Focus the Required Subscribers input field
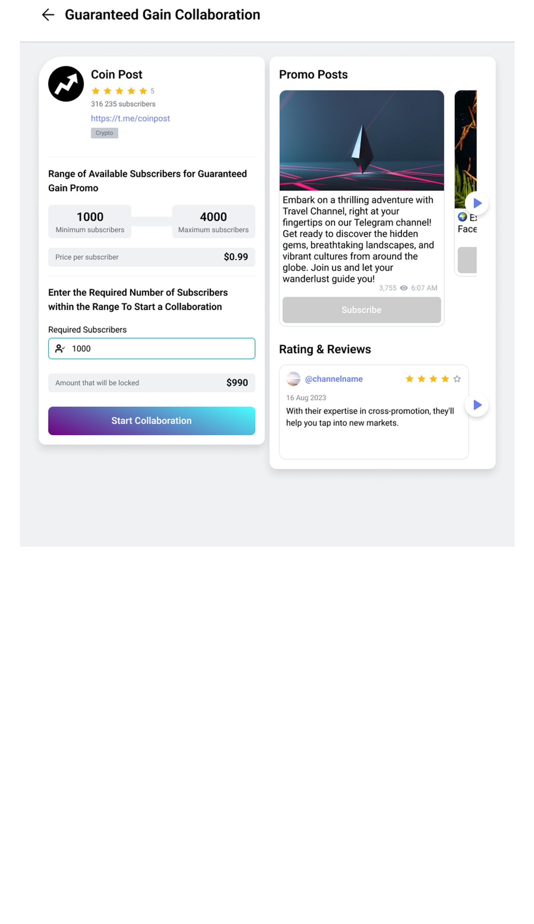Image resolution: width=534 pixels, height=924 pixels. [x=152, y=348]
